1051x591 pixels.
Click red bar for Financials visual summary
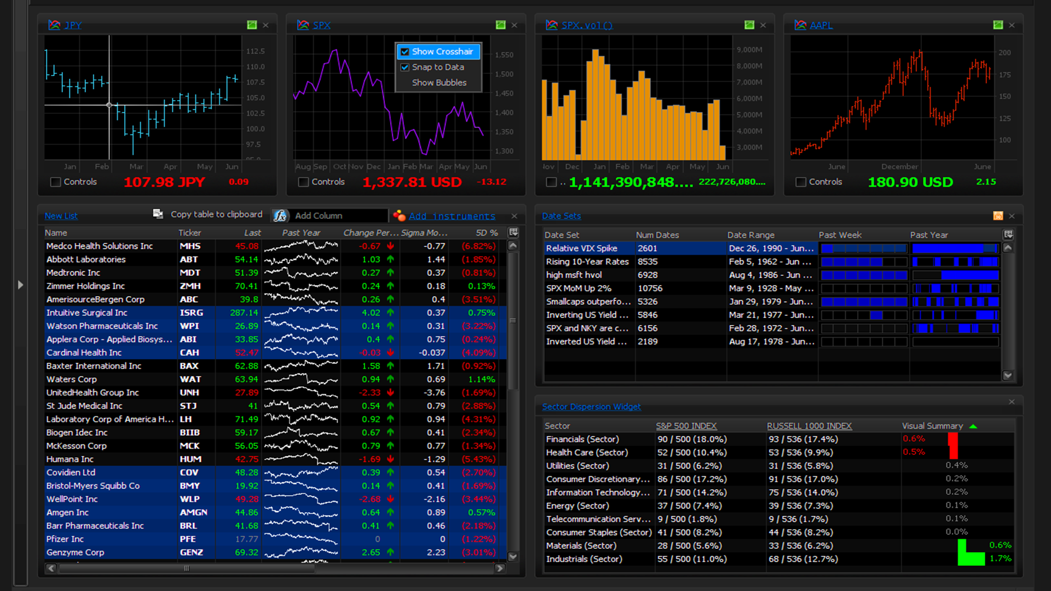(953, 439)
